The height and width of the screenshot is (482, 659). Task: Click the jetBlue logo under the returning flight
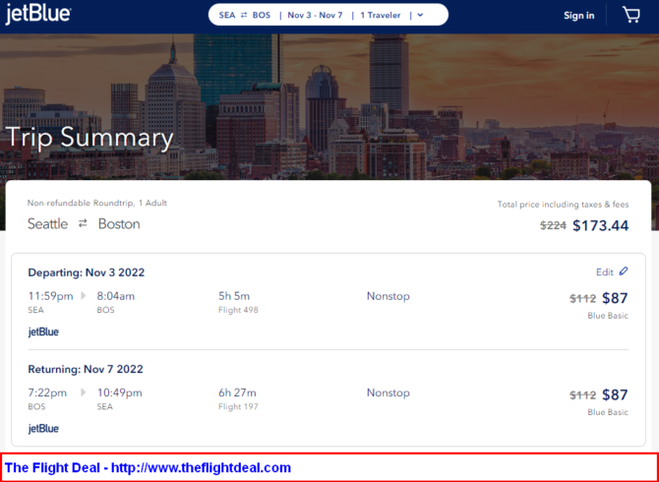point(43,429)
